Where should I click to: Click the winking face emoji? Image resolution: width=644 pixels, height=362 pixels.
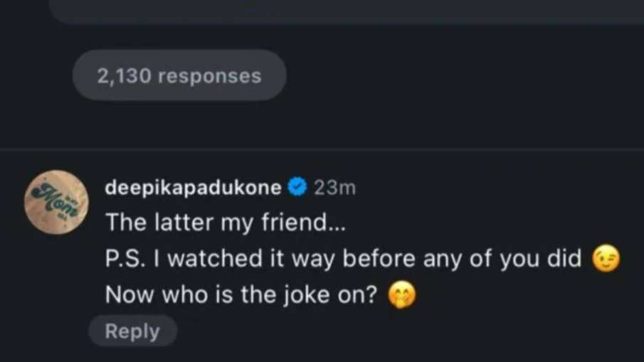point(606,259)
